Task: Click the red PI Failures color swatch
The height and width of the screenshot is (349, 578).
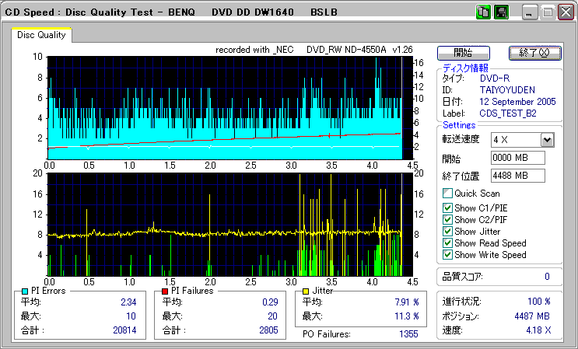Action: click(x=163, y=291)
